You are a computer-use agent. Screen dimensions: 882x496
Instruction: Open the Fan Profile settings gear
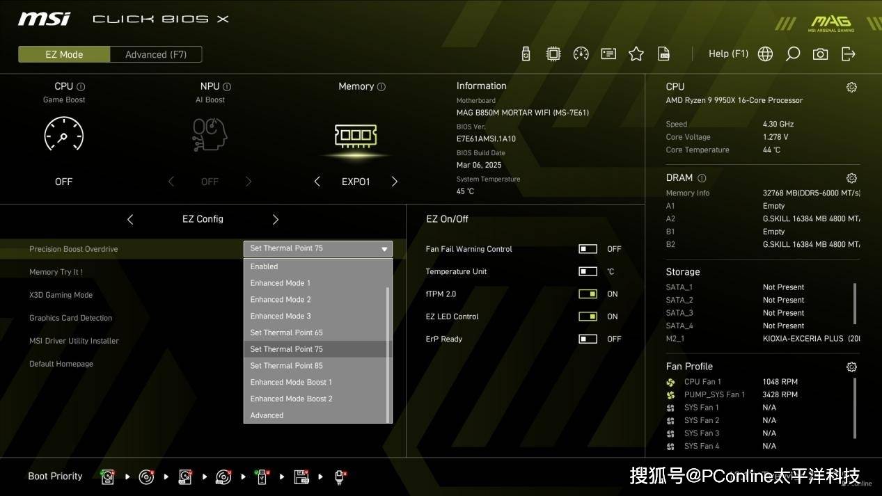coord(851,367)
